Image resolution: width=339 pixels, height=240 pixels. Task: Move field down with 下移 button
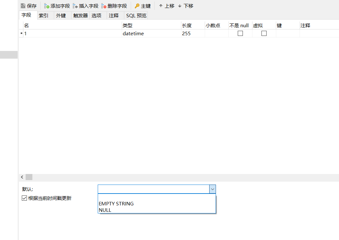pos(186,6)
